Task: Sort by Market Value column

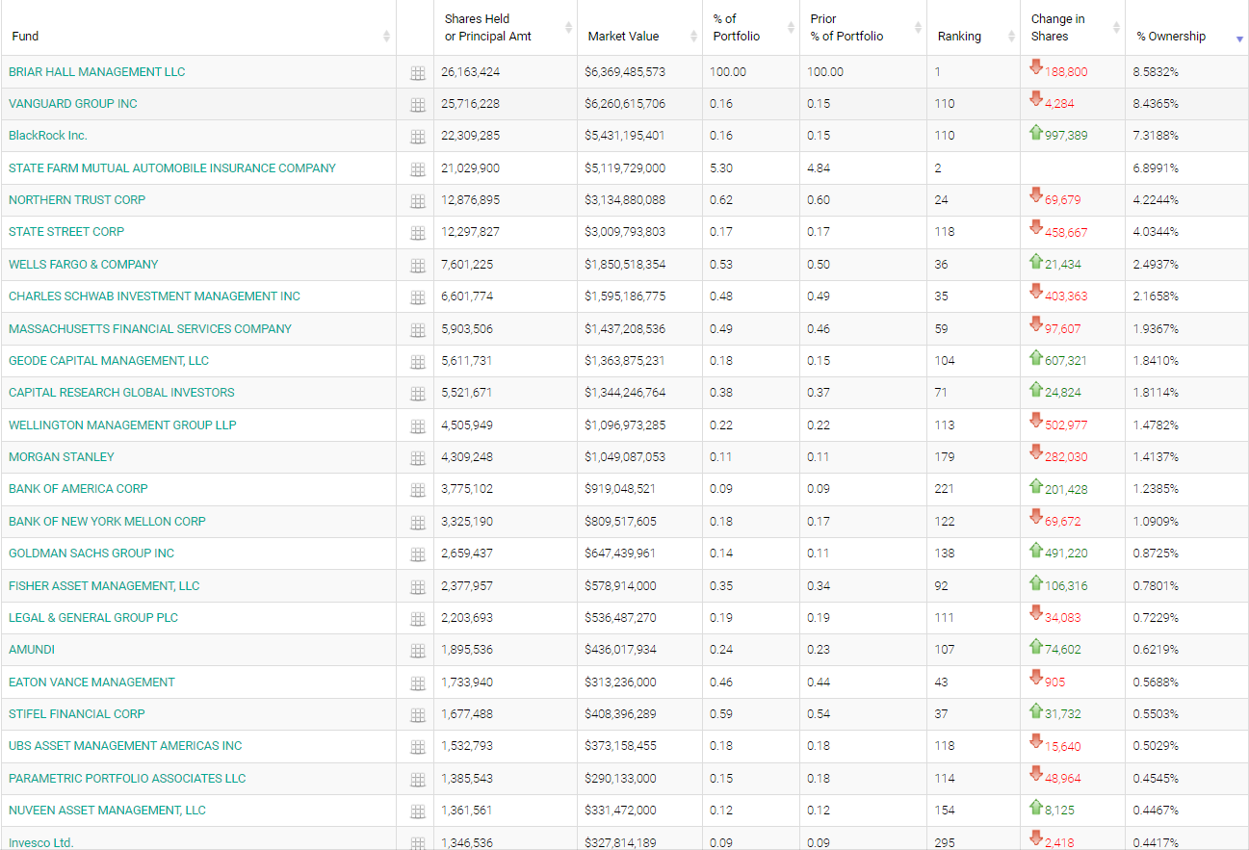Action: click(x=640, y=28)
